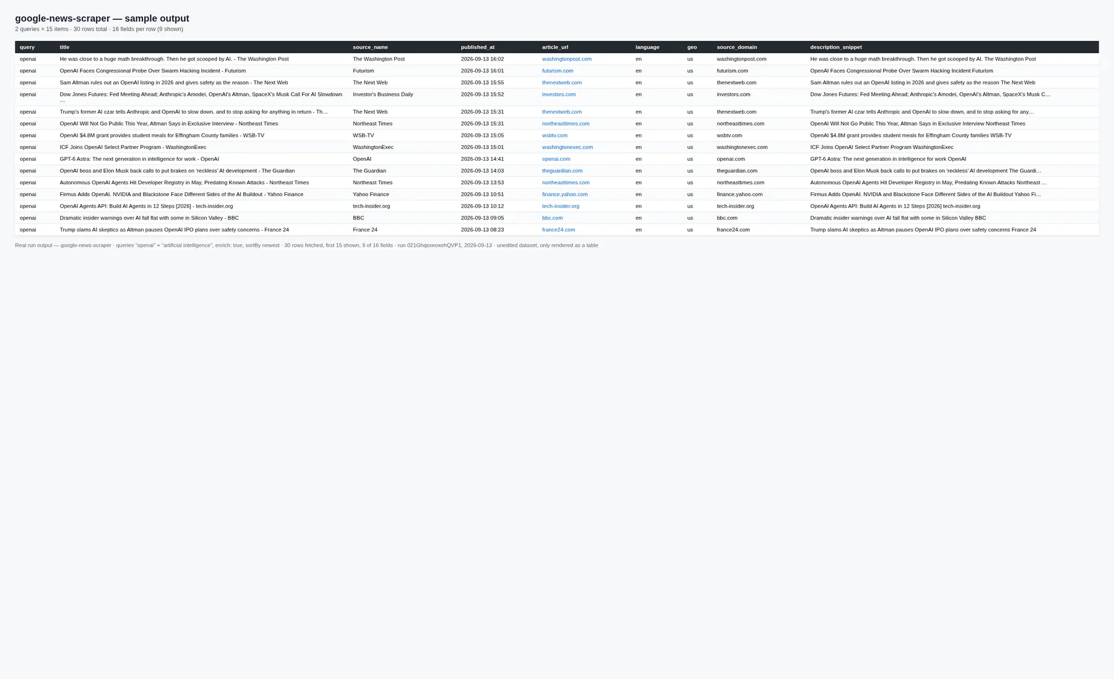Click the page heading google-news-scraper — sample output
1114x679 pixels.
[x=102, y=19]
